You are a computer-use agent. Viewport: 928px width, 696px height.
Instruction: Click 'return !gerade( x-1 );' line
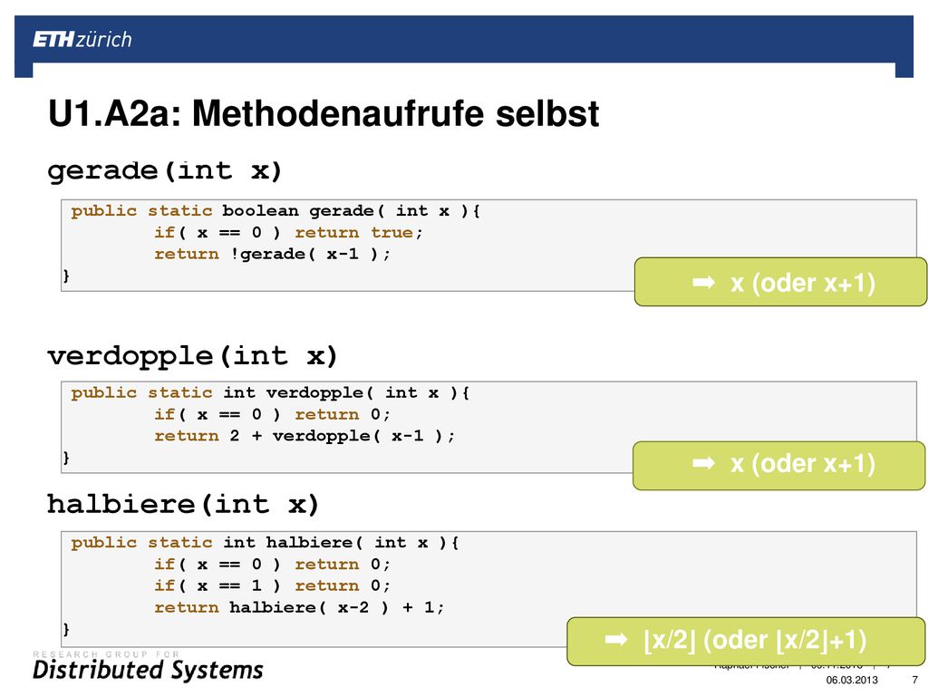pyautogui.click(x=272, y=254)
